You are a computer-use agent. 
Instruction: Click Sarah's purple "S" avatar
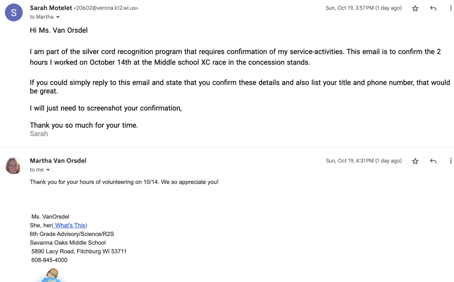click(x=14, y=12)
